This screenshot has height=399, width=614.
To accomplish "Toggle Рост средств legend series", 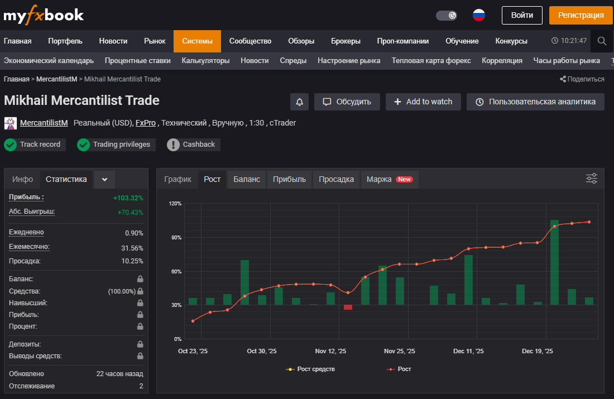I will click(310, 369).
